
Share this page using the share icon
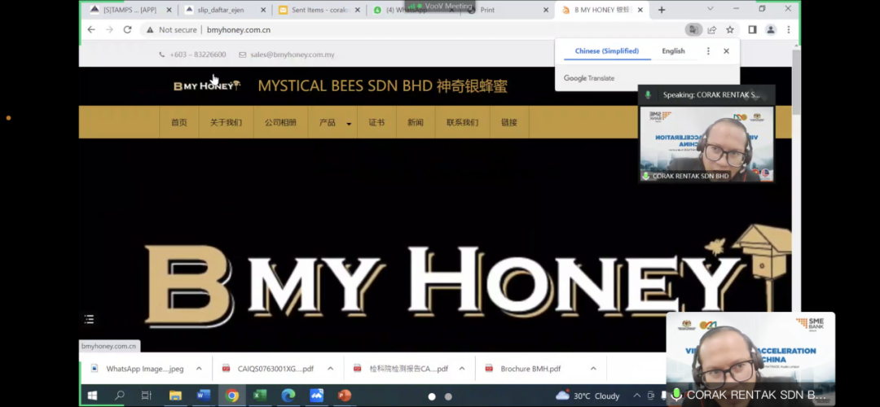click(711, 30)
